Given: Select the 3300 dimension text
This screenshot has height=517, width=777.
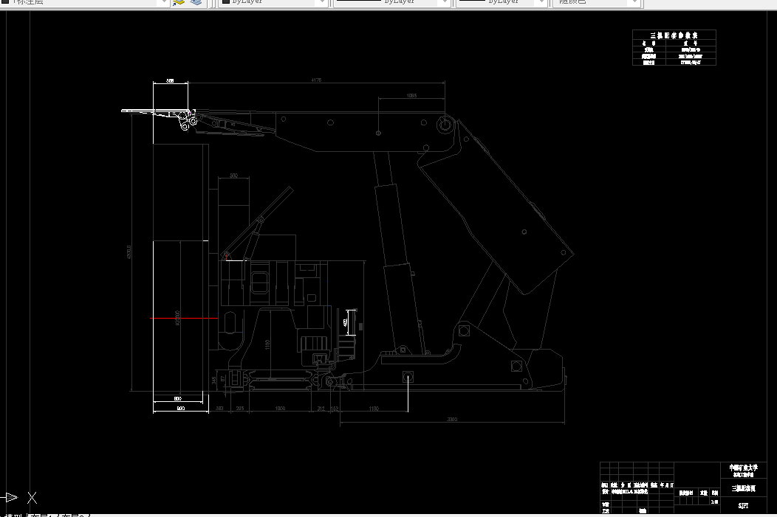Looking at the screenshot, I should (x=452, y=419).
